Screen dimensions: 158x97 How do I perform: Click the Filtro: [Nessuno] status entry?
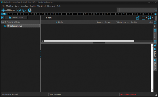[x=55, y=94]
